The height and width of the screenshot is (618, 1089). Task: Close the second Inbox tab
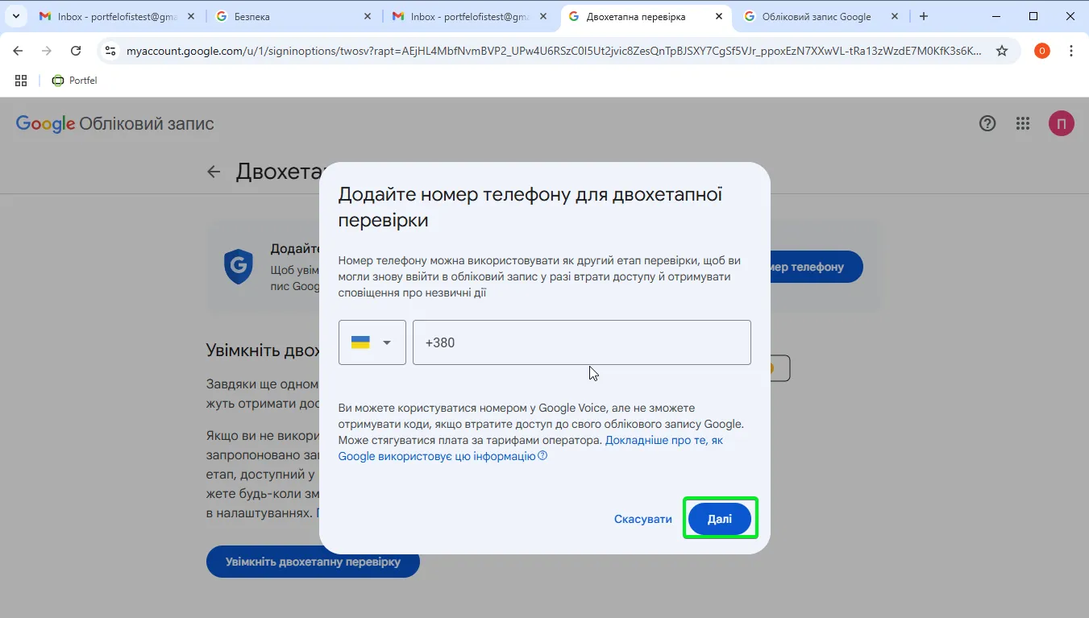[x=543, y=16]
